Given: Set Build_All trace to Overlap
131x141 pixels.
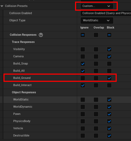Looking at the screenshot, I should (96, 71).
